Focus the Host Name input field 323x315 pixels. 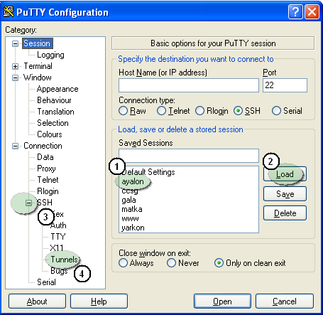189,85
